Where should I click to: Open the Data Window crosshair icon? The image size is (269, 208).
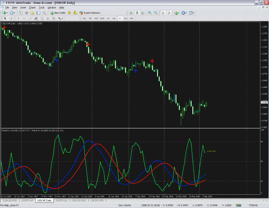[x=26, y=13]
